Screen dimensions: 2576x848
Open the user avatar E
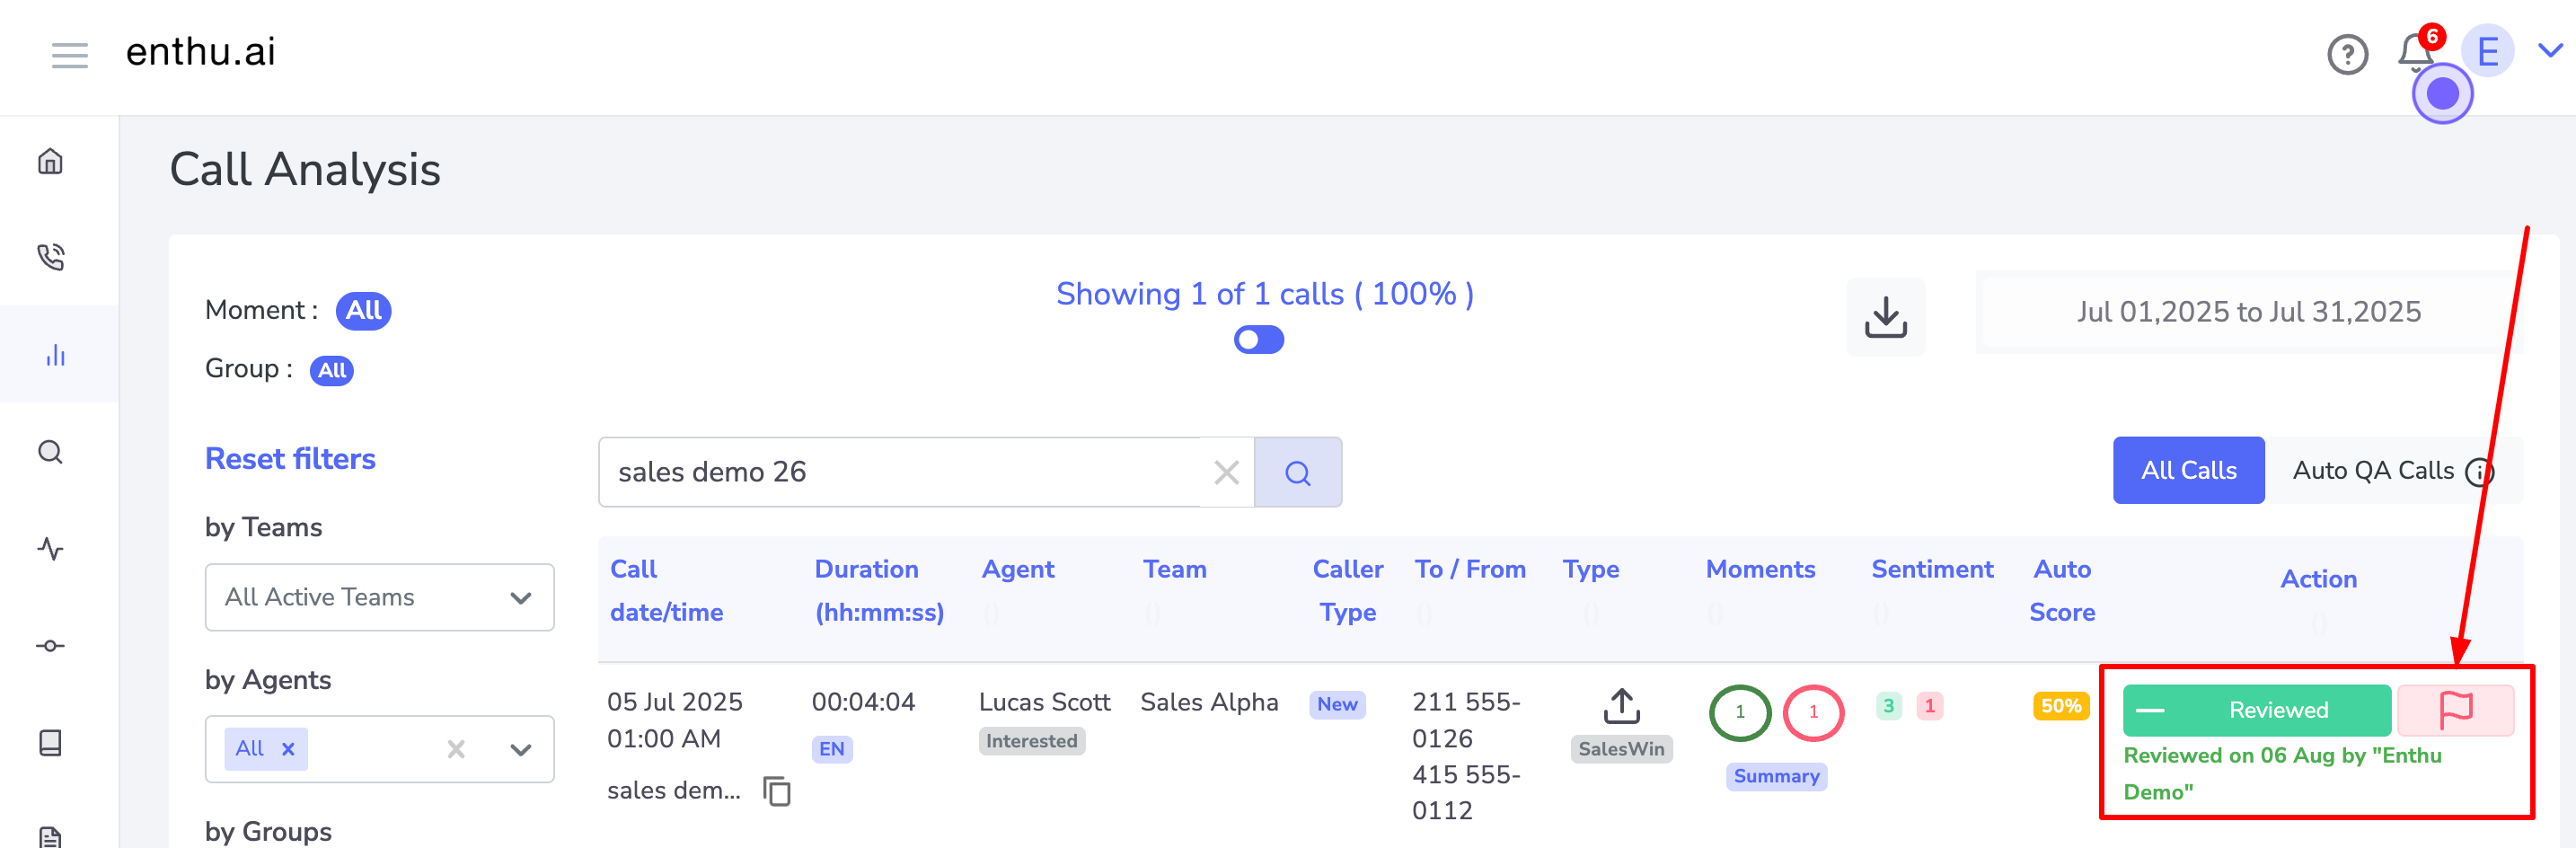click(2487, 51)
